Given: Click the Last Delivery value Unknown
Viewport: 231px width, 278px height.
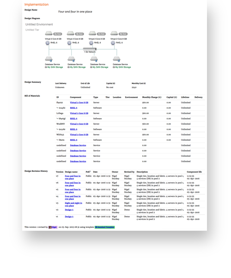Looking at the screenshot, I should pyautogui.click(x=60, y=87).
